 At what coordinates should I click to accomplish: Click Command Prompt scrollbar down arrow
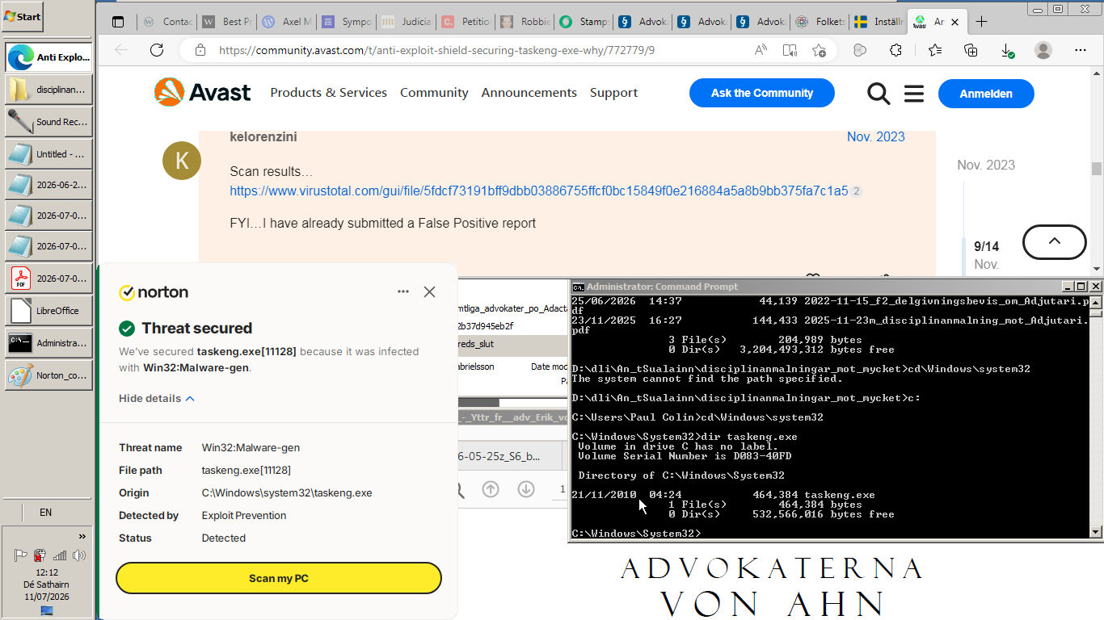[x=1096, y=532]
